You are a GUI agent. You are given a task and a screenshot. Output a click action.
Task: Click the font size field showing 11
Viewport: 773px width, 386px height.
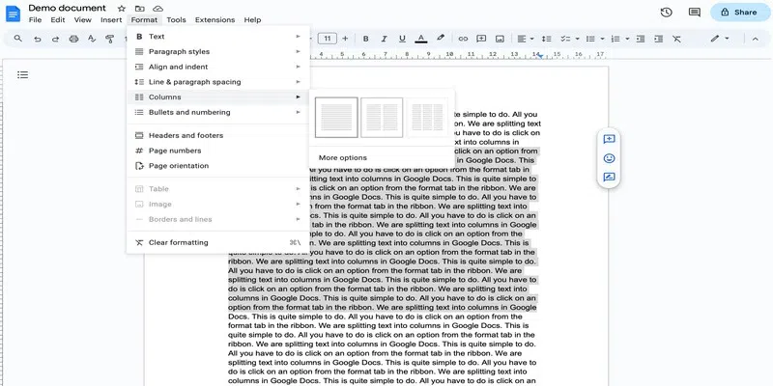[x=328, y=39]
